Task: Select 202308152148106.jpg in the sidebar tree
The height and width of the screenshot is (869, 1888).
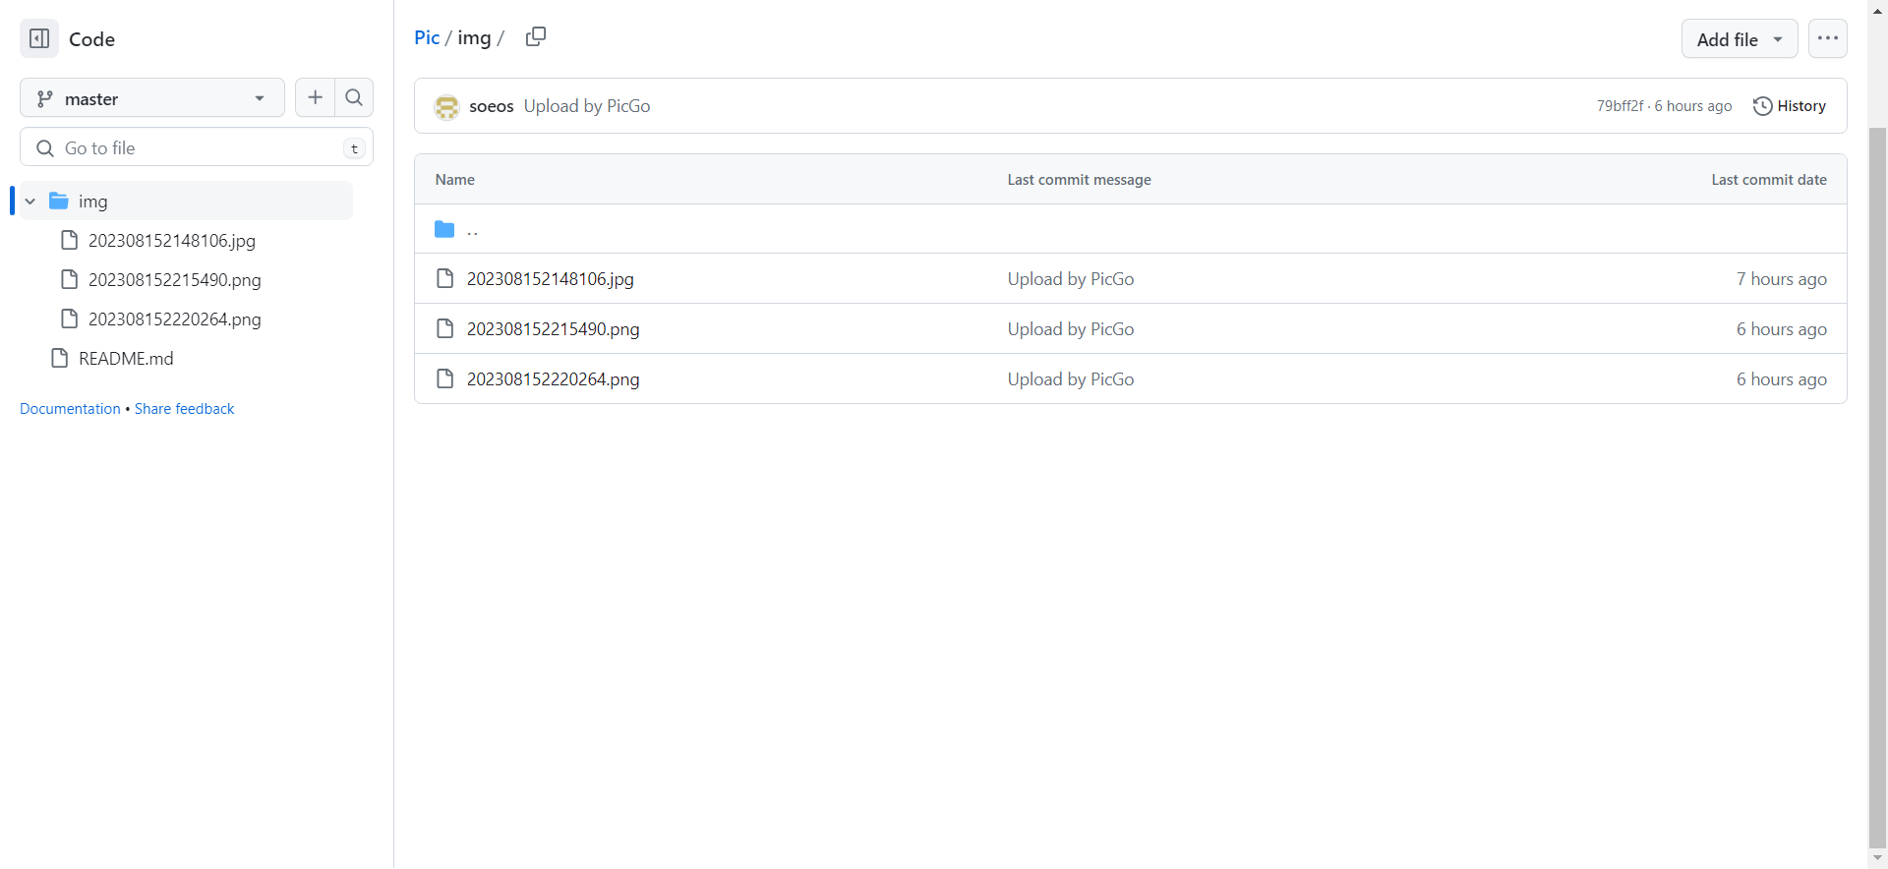Action: tap(171, 241)
